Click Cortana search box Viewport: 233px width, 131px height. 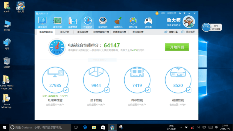40,127
